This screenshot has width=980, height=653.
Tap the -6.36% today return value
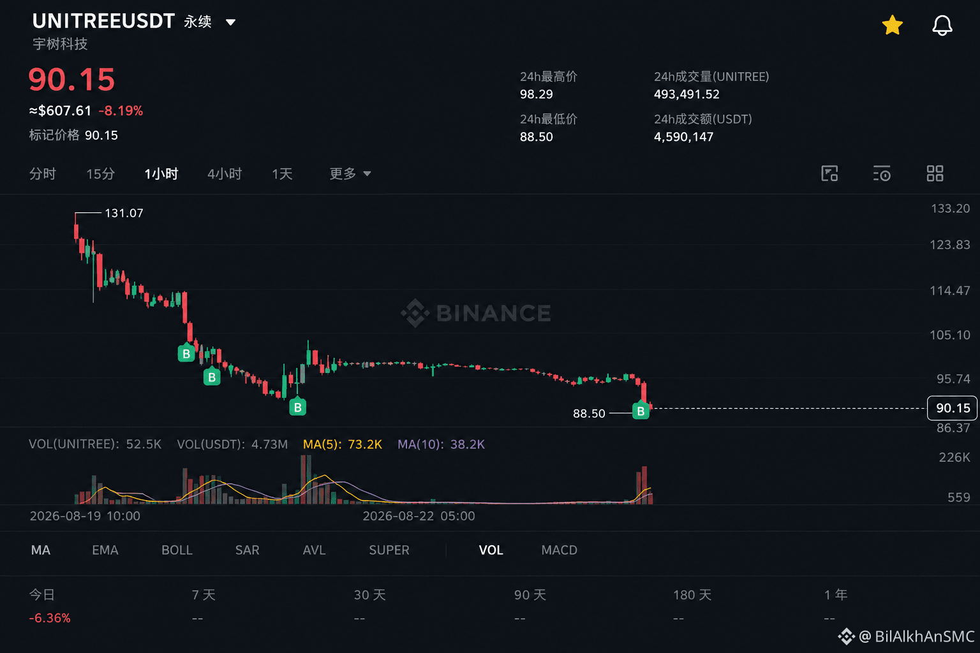50,618
